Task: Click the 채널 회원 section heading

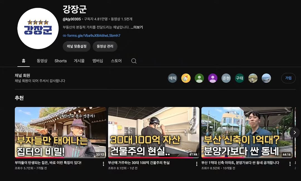Action: [x=23, y=75]
